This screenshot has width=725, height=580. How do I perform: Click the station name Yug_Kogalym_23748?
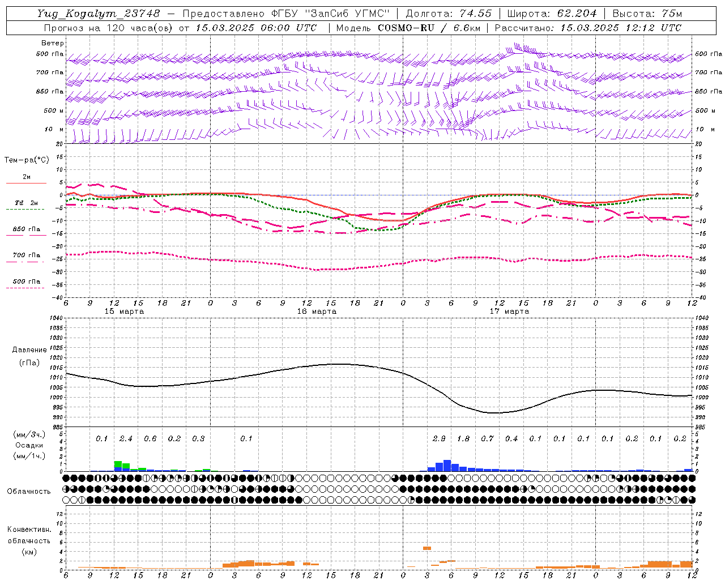coord(99,14)
